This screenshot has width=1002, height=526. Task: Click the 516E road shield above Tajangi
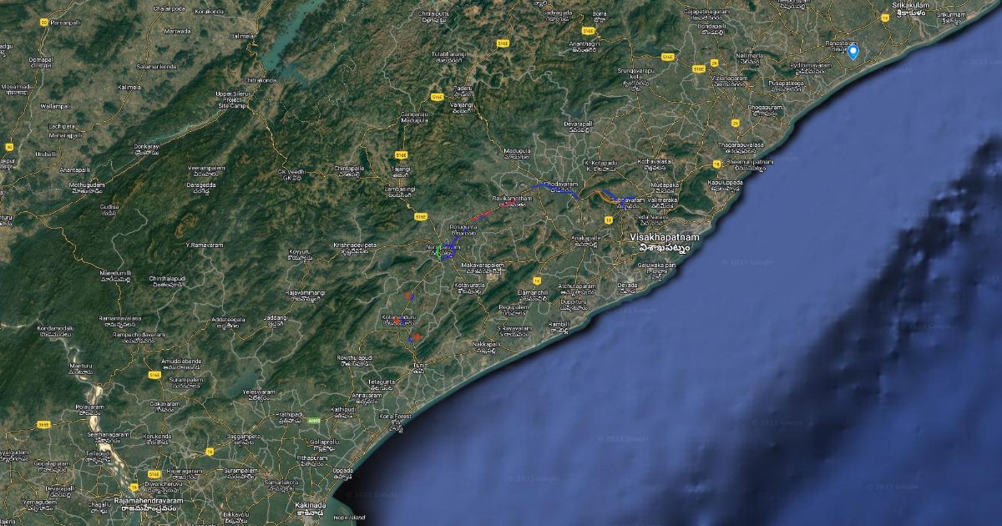(x=401, y=154)
